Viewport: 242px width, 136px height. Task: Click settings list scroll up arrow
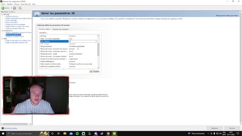coord(98,36)
